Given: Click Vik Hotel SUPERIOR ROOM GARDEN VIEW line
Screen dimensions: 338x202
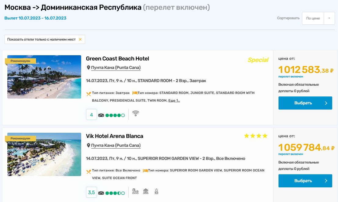Looking at the screenshot, I should click(166, 158).
